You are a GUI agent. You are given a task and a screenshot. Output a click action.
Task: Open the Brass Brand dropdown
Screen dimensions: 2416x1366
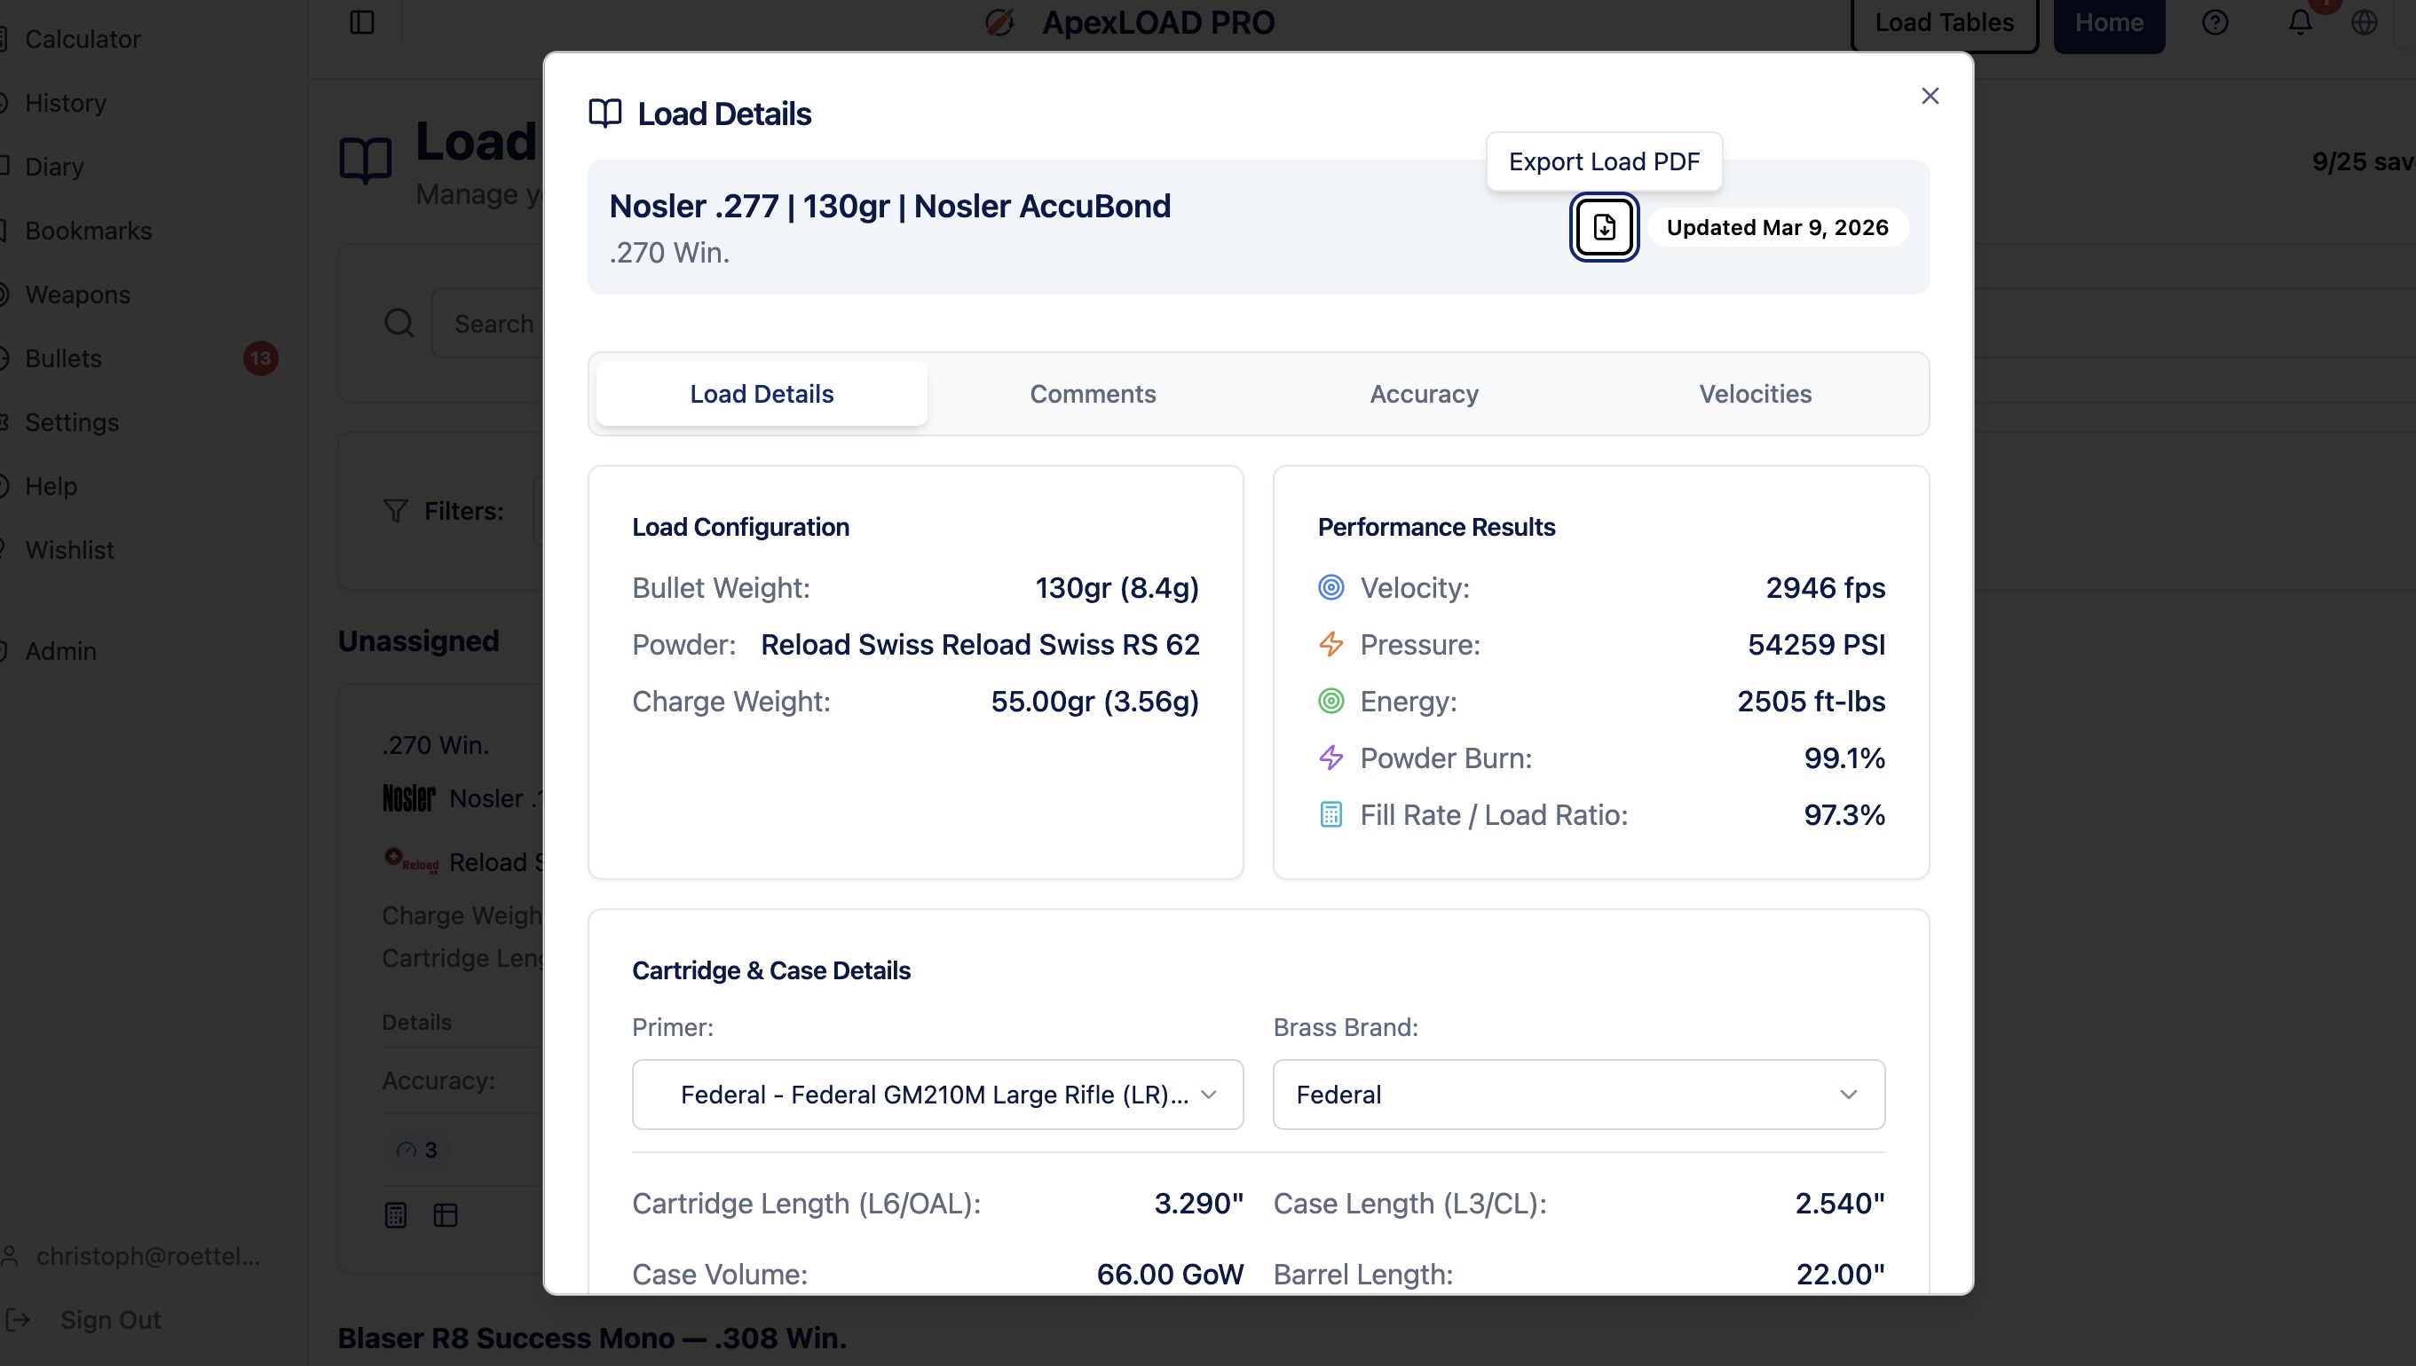pos(1578,1094)
